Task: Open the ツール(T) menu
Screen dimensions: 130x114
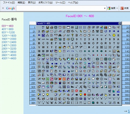Action: pyautogui.click(x=60, y=3)
